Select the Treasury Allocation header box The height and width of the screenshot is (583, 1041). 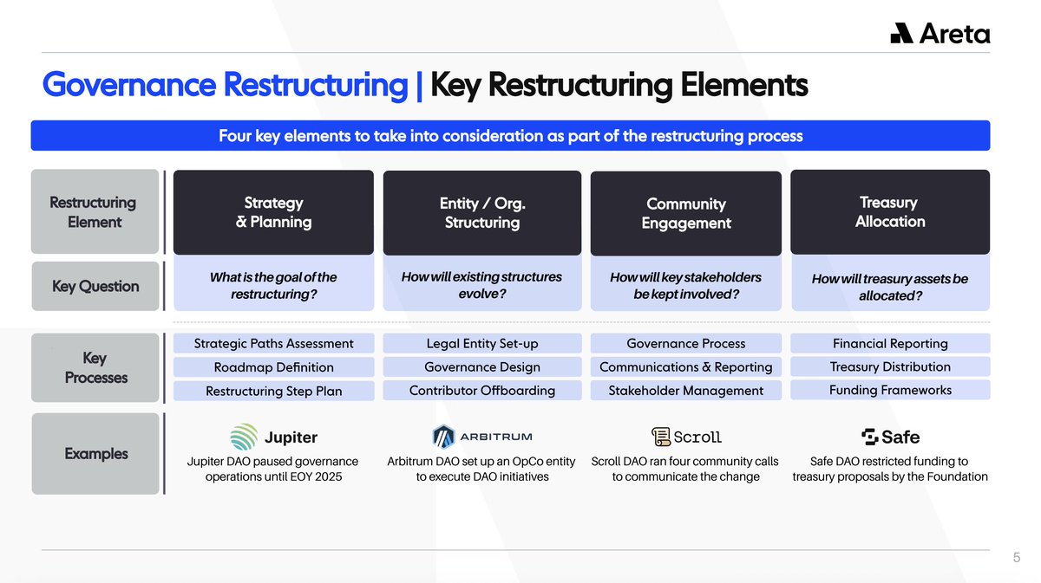click(x=890, y=212)
